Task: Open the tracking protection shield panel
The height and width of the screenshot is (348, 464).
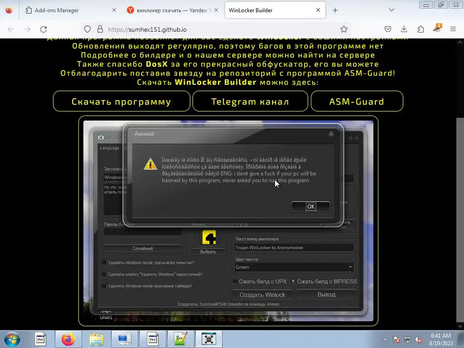Action: [87, 29]
